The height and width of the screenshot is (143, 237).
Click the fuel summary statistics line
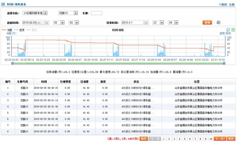point(119,72)
